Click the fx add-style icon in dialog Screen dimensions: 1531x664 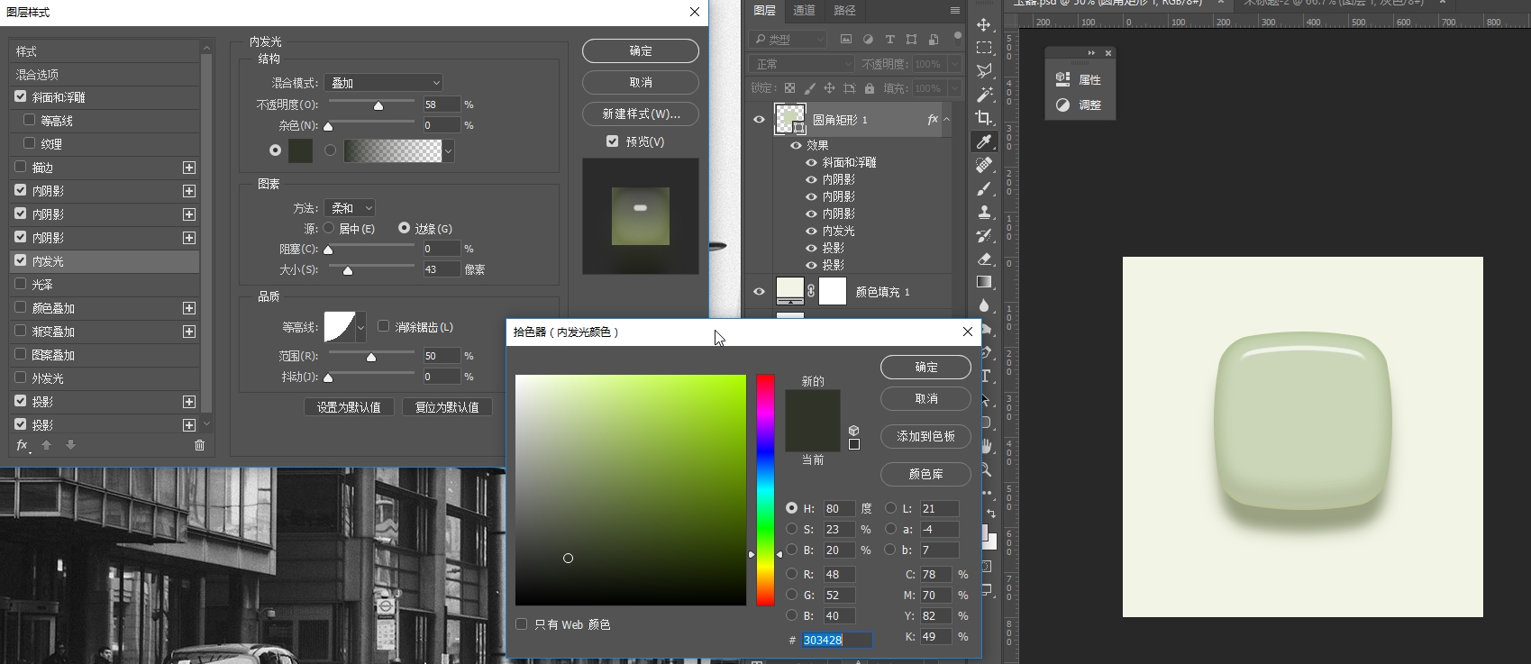(23, 445)
